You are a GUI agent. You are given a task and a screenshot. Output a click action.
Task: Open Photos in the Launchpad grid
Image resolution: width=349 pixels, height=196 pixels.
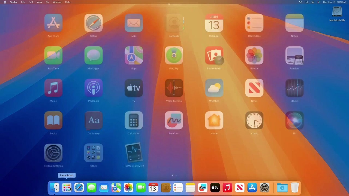pyautogui.click(x=254, y=56)
